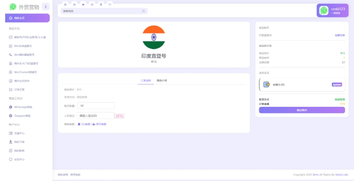Click the Xens link in copyright footer

tap(316, 175)
